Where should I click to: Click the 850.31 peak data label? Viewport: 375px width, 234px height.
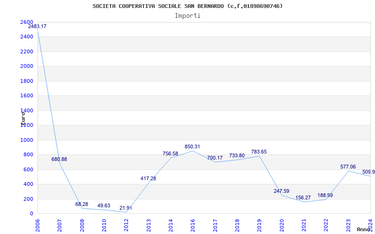[192, 146]
